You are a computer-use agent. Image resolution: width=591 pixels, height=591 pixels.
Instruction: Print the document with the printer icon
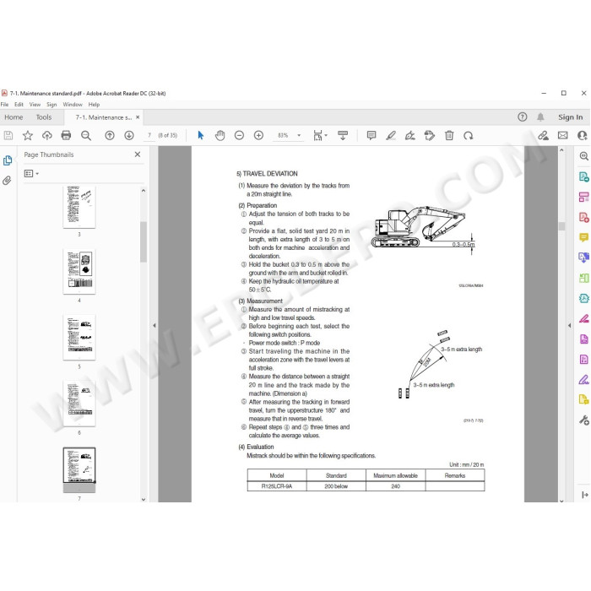pyautogui.click(x=66, y=135)
